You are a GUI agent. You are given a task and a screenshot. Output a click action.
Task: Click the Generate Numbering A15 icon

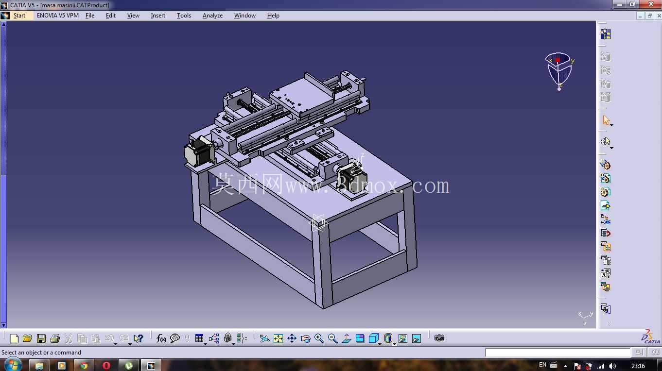606,274
